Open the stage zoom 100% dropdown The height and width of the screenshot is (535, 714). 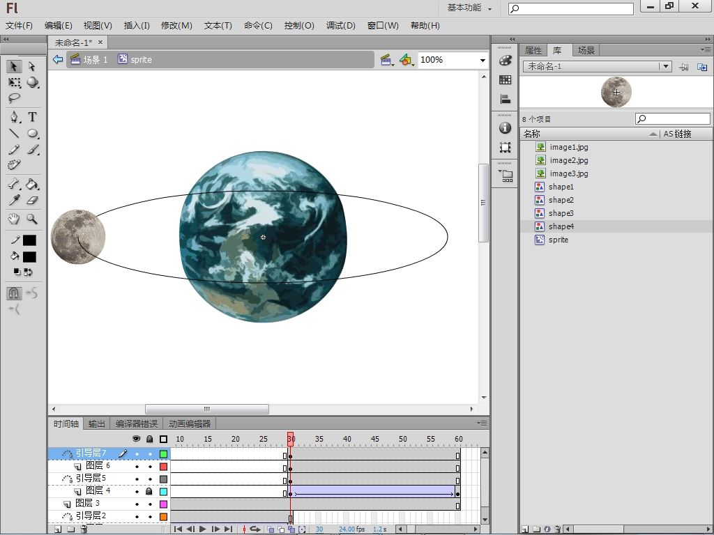point(482,60)
